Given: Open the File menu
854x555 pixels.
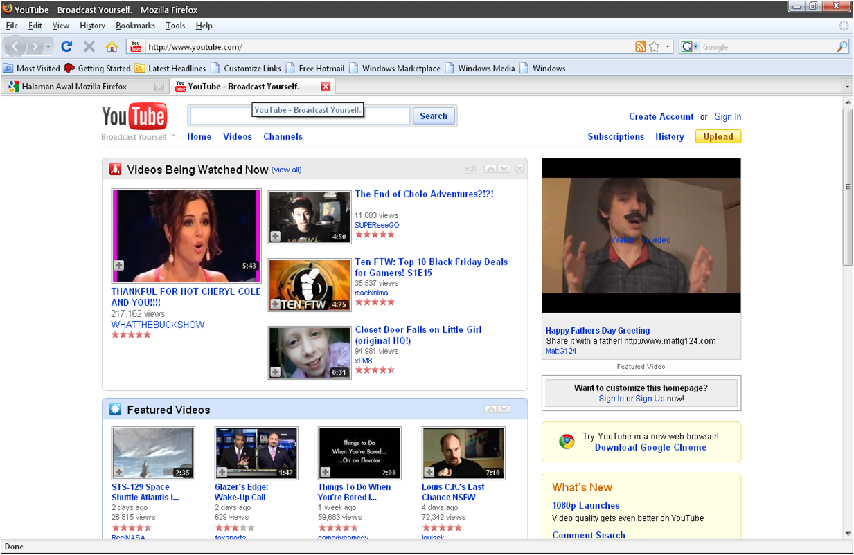Looking at the screenshot, I should coord(12,26).
